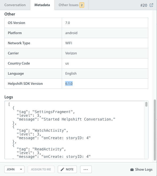Click the Logs box inner scrollbar thumb

146,104
